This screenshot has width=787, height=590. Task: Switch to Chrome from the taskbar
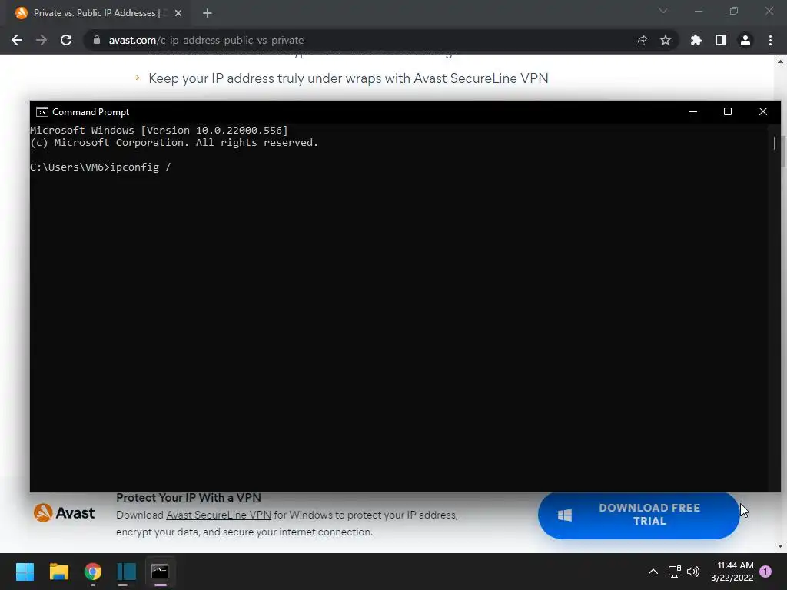(93, 572)
